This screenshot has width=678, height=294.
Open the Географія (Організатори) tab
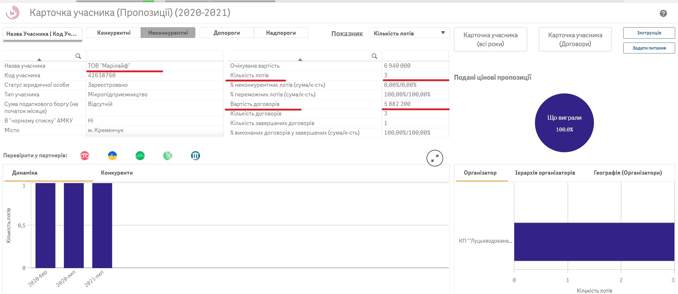[x=628, y=173]
